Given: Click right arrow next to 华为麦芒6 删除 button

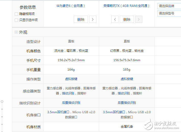Looking at the screenshot, I should pos(93,19).
